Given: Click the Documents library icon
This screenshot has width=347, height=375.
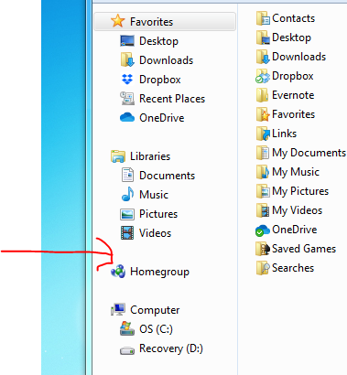Looking at the screenshot, I should point(127,175).
